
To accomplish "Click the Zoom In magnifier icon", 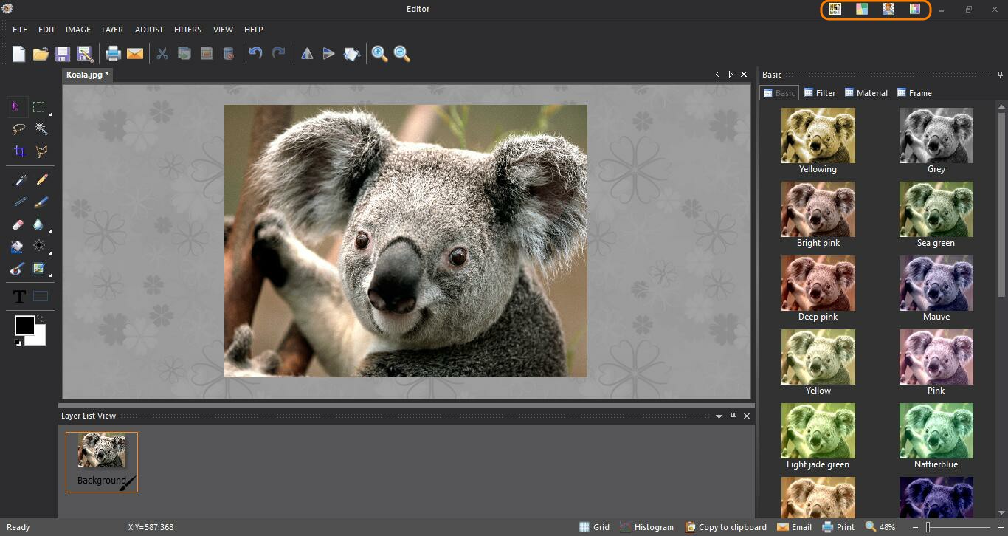I will coord(379,53).
